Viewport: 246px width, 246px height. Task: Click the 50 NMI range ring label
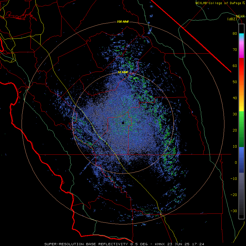[123, 72]
